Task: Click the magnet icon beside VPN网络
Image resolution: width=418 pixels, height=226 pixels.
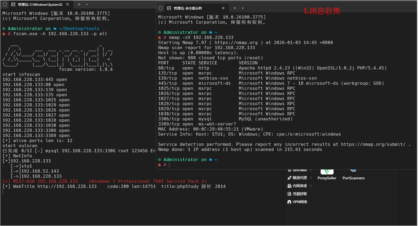Action: [289, 202]
